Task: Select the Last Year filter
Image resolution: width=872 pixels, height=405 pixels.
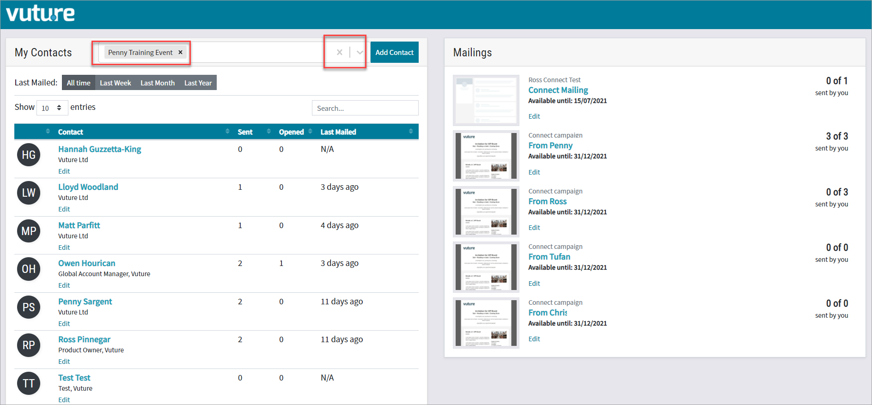Action: click(198, 83)
